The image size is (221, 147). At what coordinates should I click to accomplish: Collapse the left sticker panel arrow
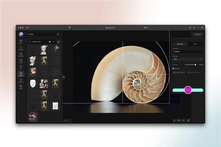click(x=63, y=77)
